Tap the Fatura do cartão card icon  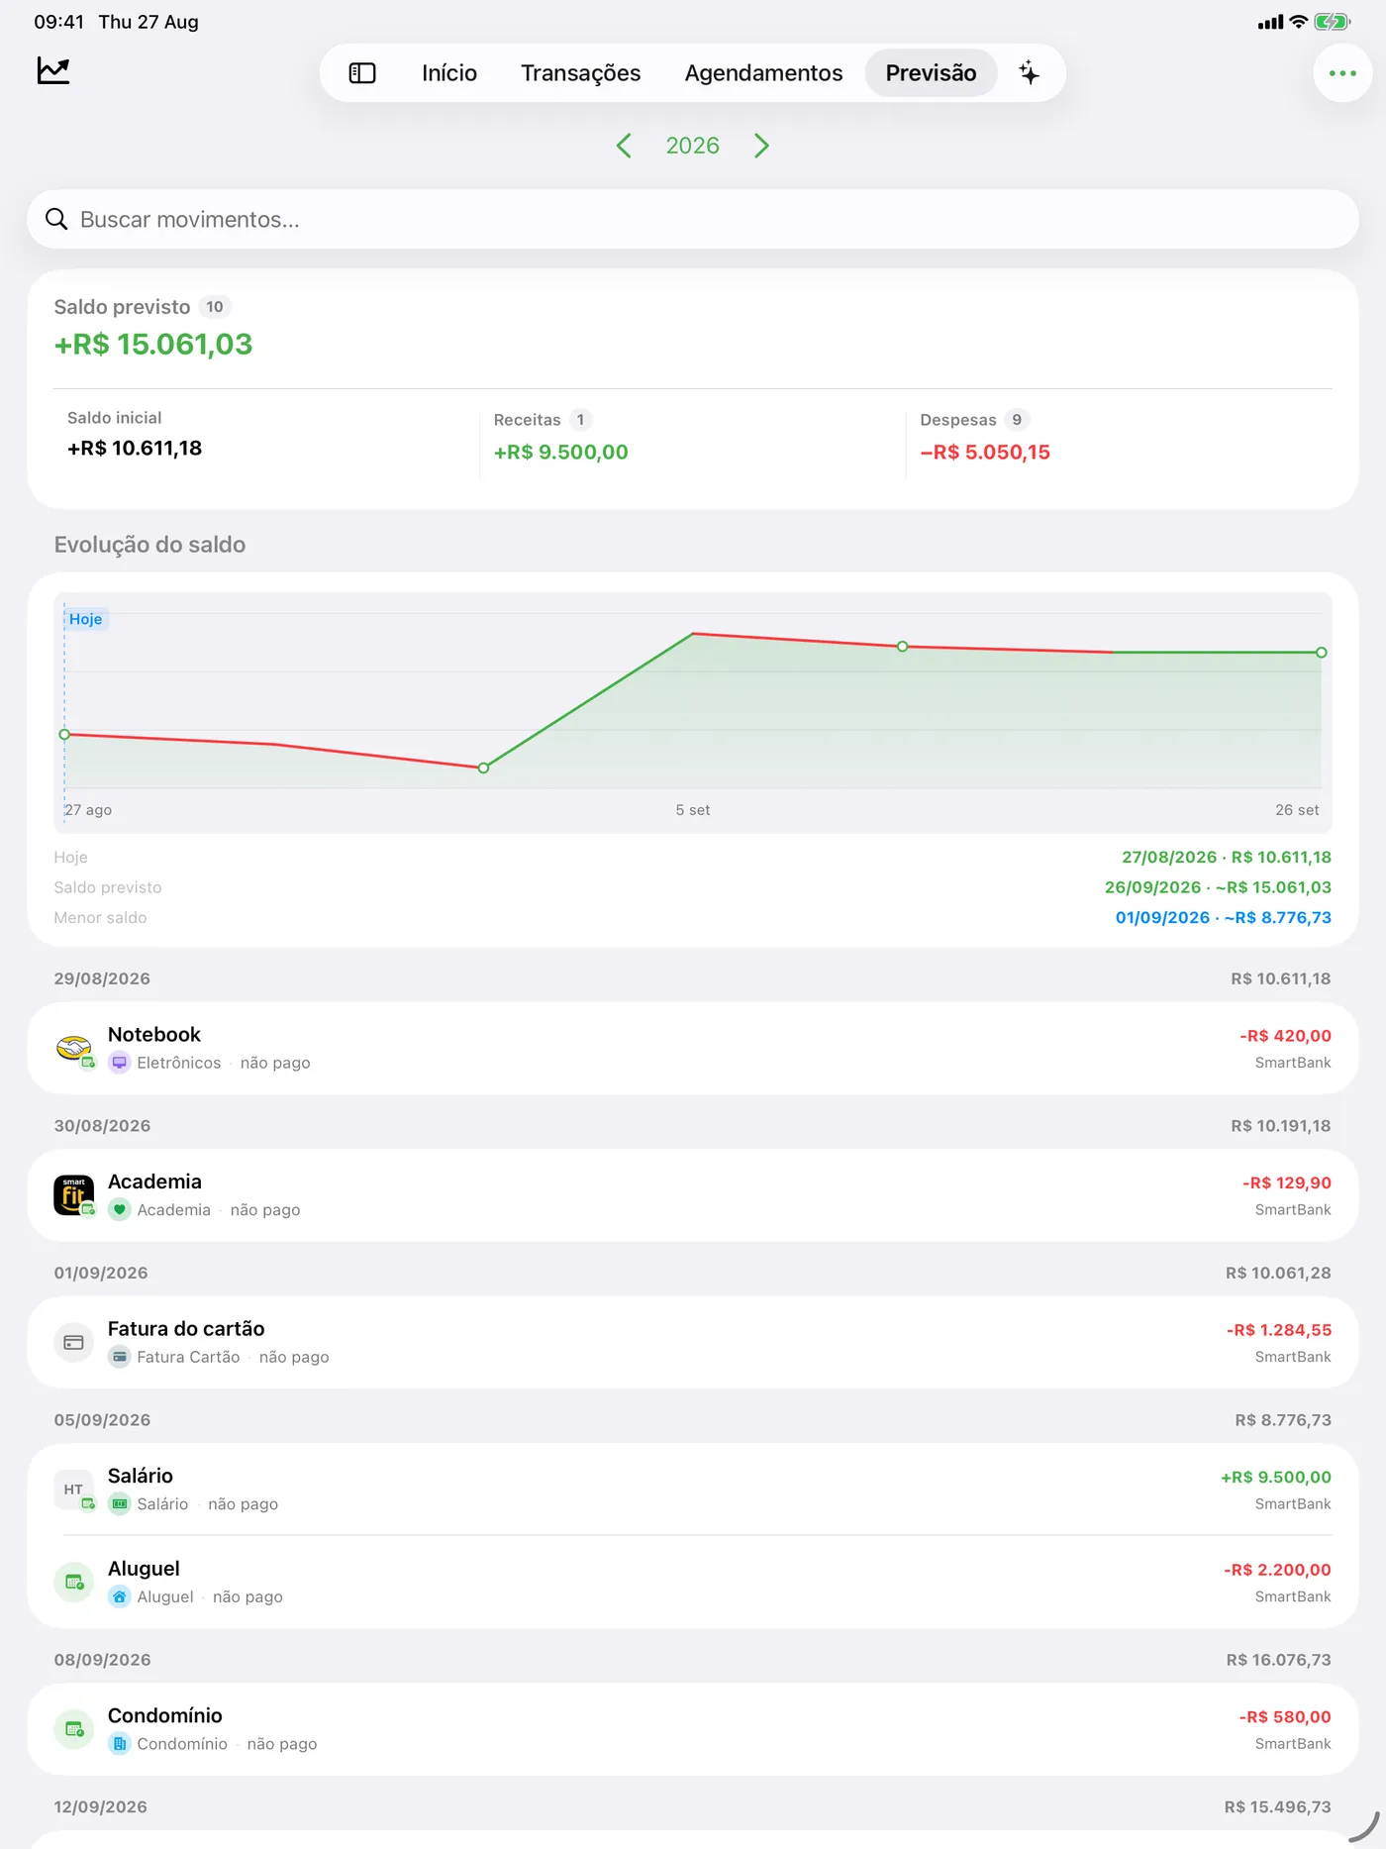click(x=73, y=1342)
